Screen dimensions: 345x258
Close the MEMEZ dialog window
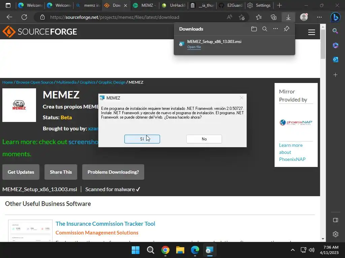click(x=241, y=98)
